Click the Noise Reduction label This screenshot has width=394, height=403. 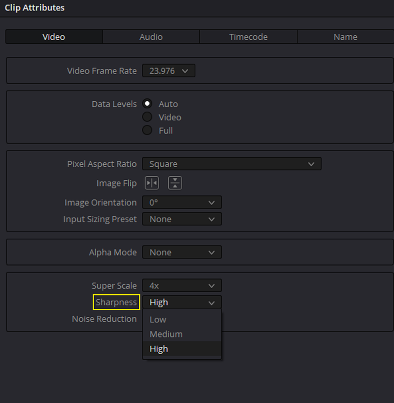coord(104,319)
